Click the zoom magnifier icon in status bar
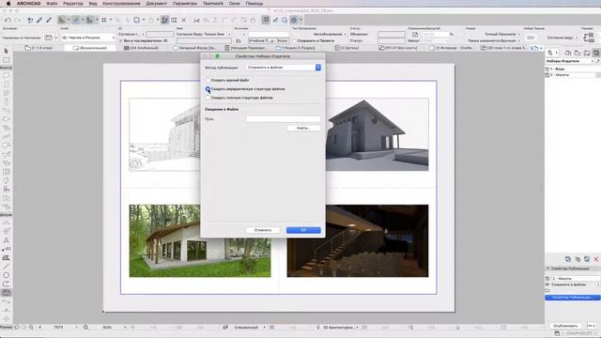Image resolution: width=601 pixels, height=338 pixels. (x=85, y=328)
